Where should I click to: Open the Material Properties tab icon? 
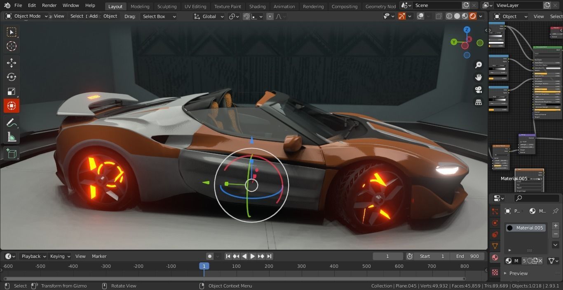(495, 258)
